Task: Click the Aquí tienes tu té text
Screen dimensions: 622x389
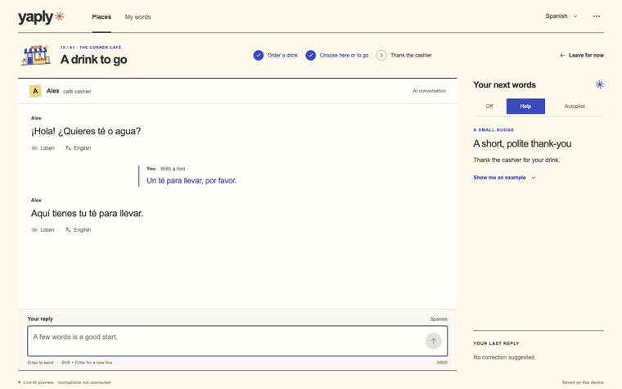Action: point(87,213)
